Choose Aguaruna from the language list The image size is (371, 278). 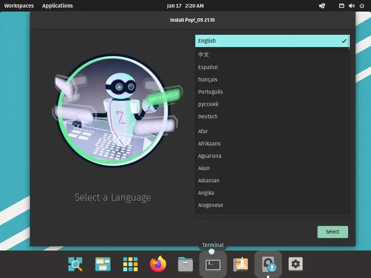tap(272, 156)
